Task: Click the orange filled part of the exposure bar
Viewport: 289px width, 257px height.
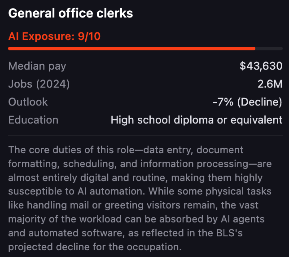Action: click(131, 48)
